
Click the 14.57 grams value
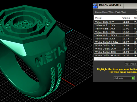(126, 55)
